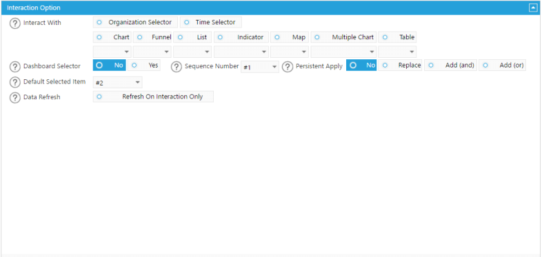Open Default Selected Item #2 dropdown

[x=117, y=82]
